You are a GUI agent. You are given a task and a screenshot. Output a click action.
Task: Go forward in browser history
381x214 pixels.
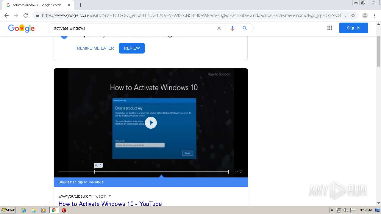point(16,15)
